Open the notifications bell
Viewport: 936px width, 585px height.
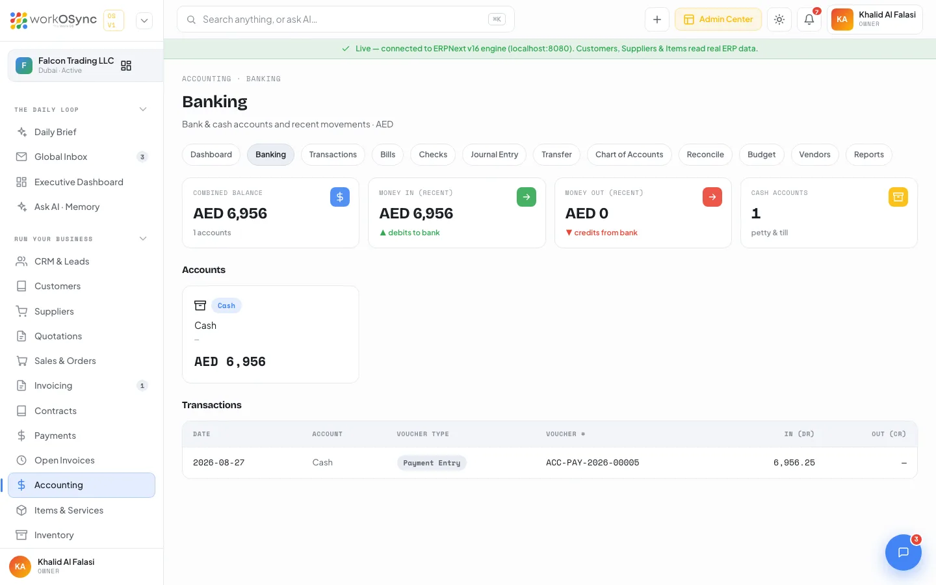click(x=809, y=19)
